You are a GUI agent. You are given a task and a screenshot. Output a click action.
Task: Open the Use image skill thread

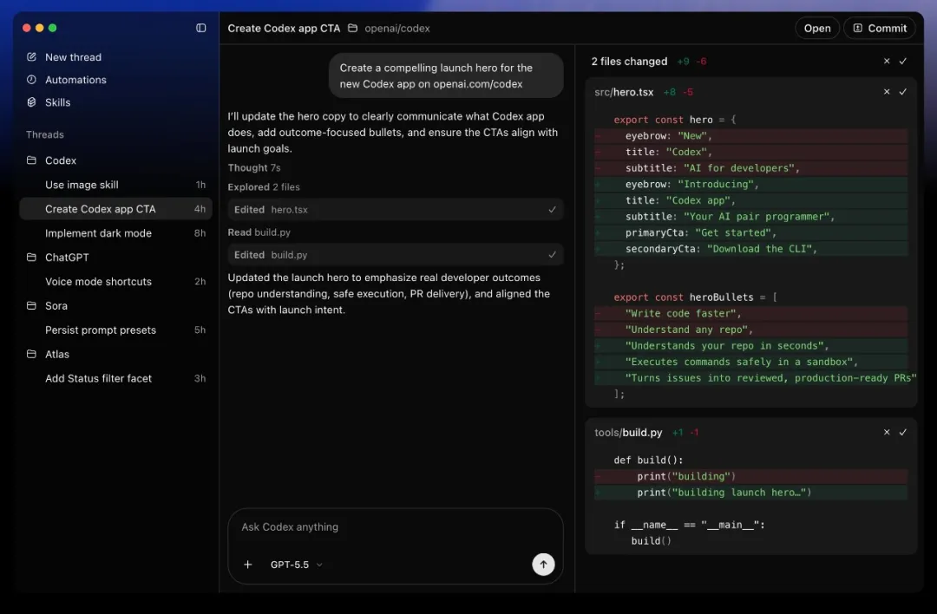[x=116, y=185]
